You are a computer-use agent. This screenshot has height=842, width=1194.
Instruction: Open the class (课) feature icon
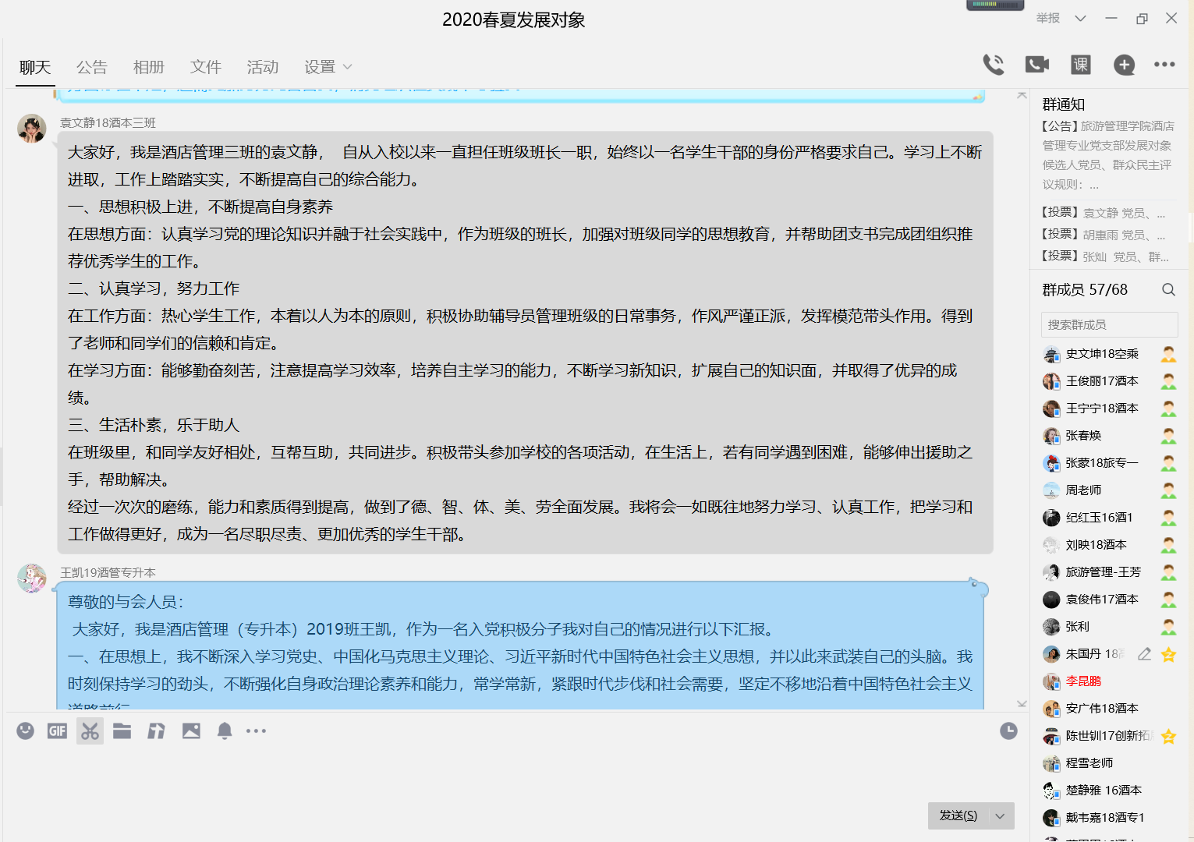click(1080, 65)
